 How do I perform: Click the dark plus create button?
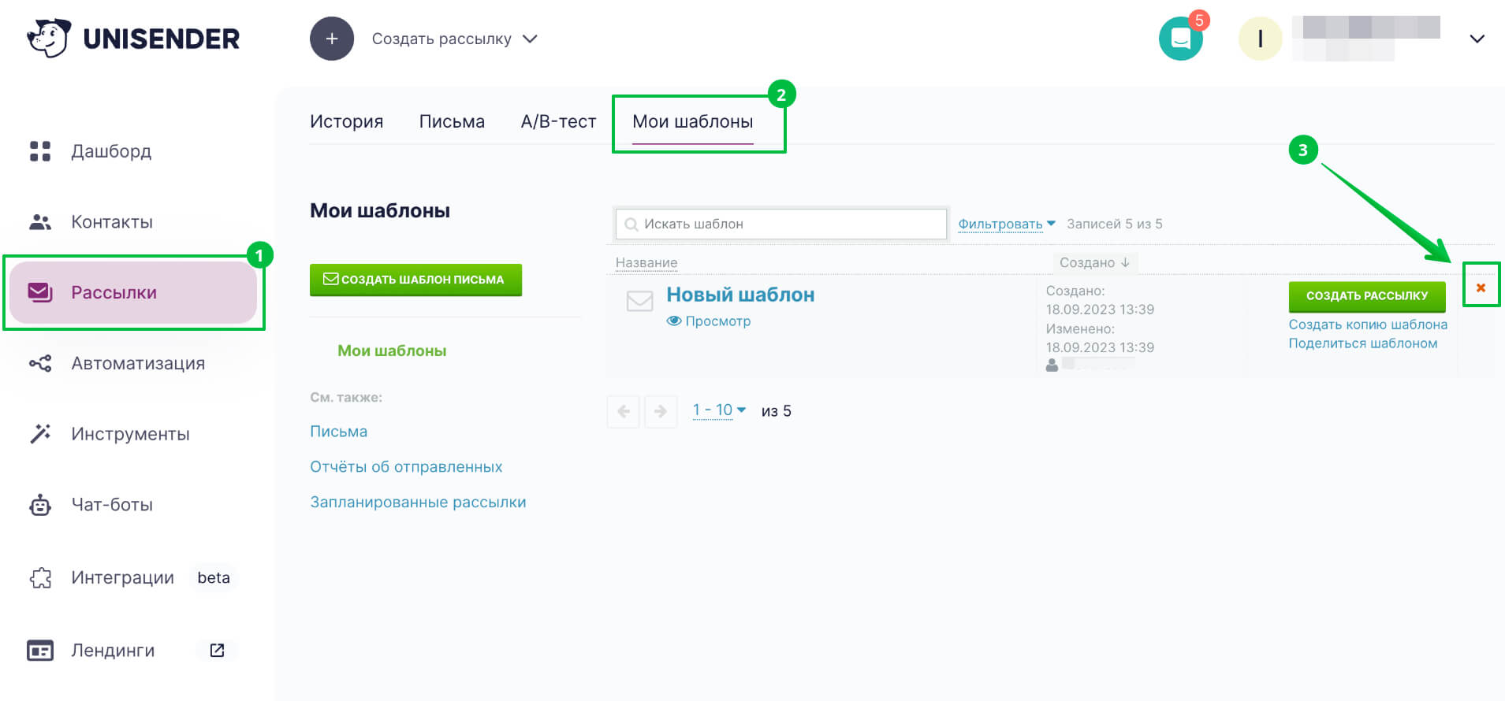pyautogui.click(x=332, y=39)
